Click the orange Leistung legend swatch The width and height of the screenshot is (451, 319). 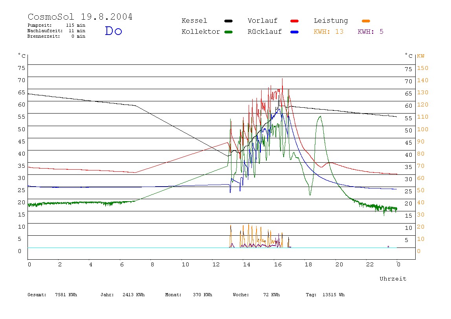366,21
